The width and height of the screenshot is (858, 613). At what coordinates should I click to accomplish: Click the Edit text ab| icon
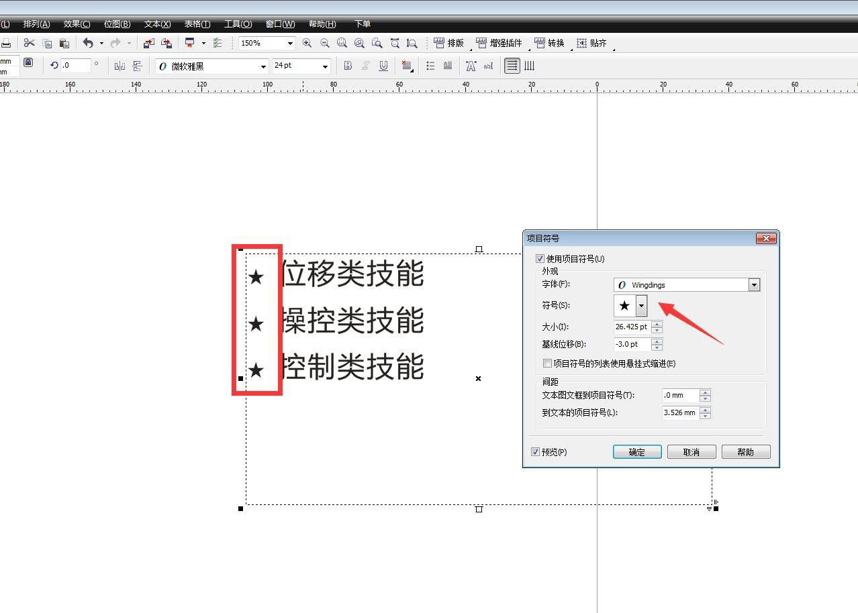point(489,66)
